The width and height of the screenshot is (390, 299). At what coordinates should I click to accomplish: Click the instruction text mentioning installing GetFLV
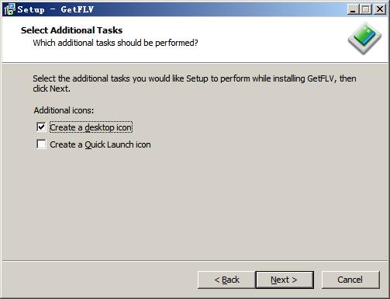pos(195,83)
